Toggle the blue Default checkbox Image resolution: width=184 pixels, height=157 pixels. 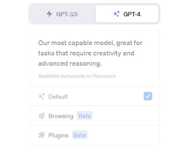[x=148, y=96]
